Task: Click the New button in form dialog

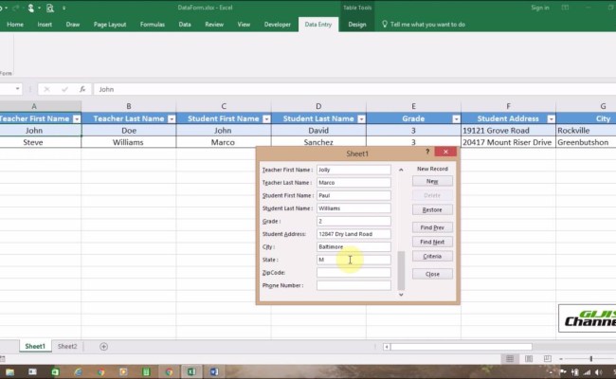Action: coord(432,182)
